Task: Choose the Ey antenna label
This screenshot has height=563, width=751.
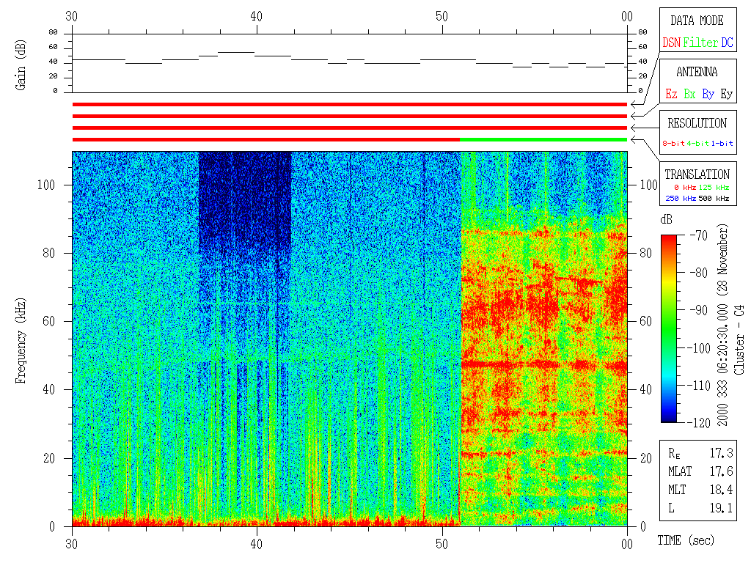Action: point(726,95)
